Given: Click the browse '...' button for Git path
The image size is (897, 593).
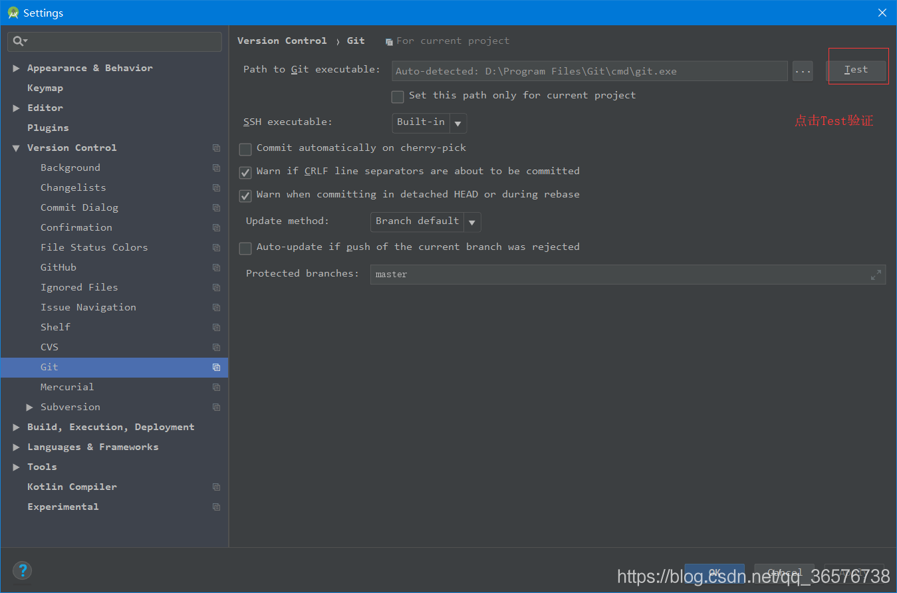Looking at the screenshot, I should tap(803, 70).
